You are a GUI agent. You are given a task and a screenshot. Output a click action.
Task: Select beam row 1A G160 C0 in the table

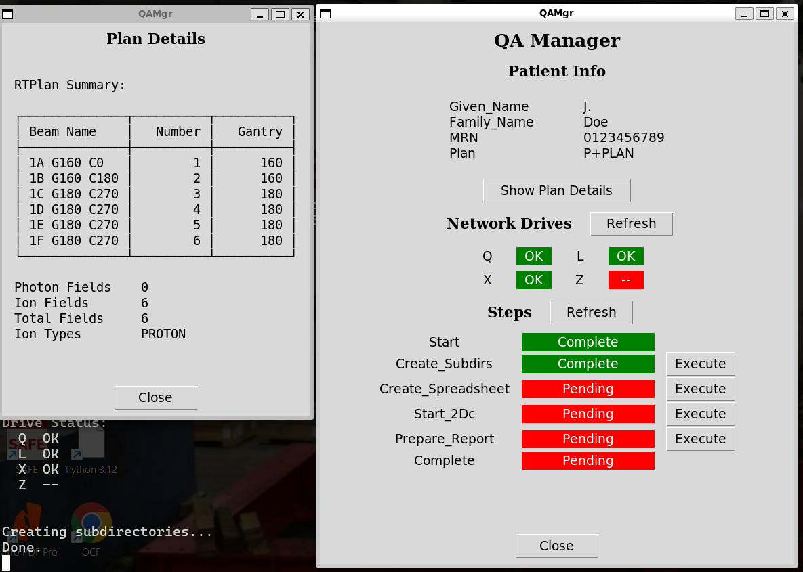coord(73,162)
